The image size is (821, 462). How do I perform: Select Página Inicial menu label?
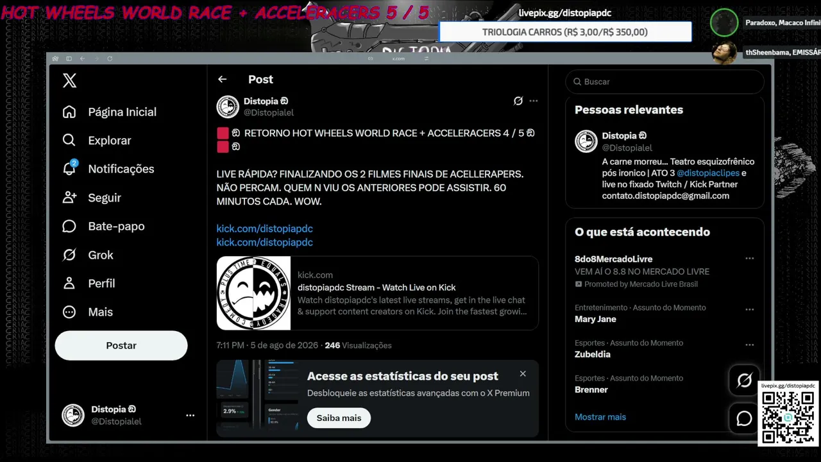pos(122,112)
